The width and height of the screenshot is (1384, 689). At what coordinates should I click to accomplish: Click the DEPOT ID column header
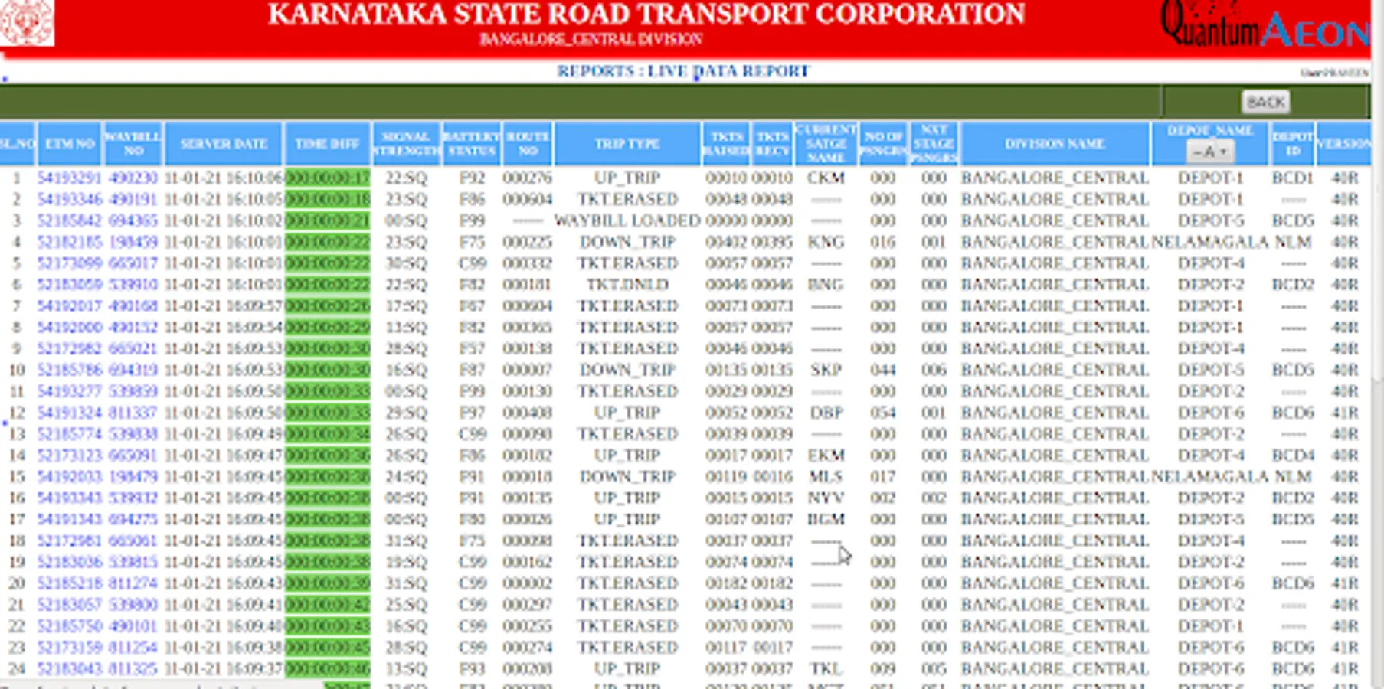coord(1293,144)
